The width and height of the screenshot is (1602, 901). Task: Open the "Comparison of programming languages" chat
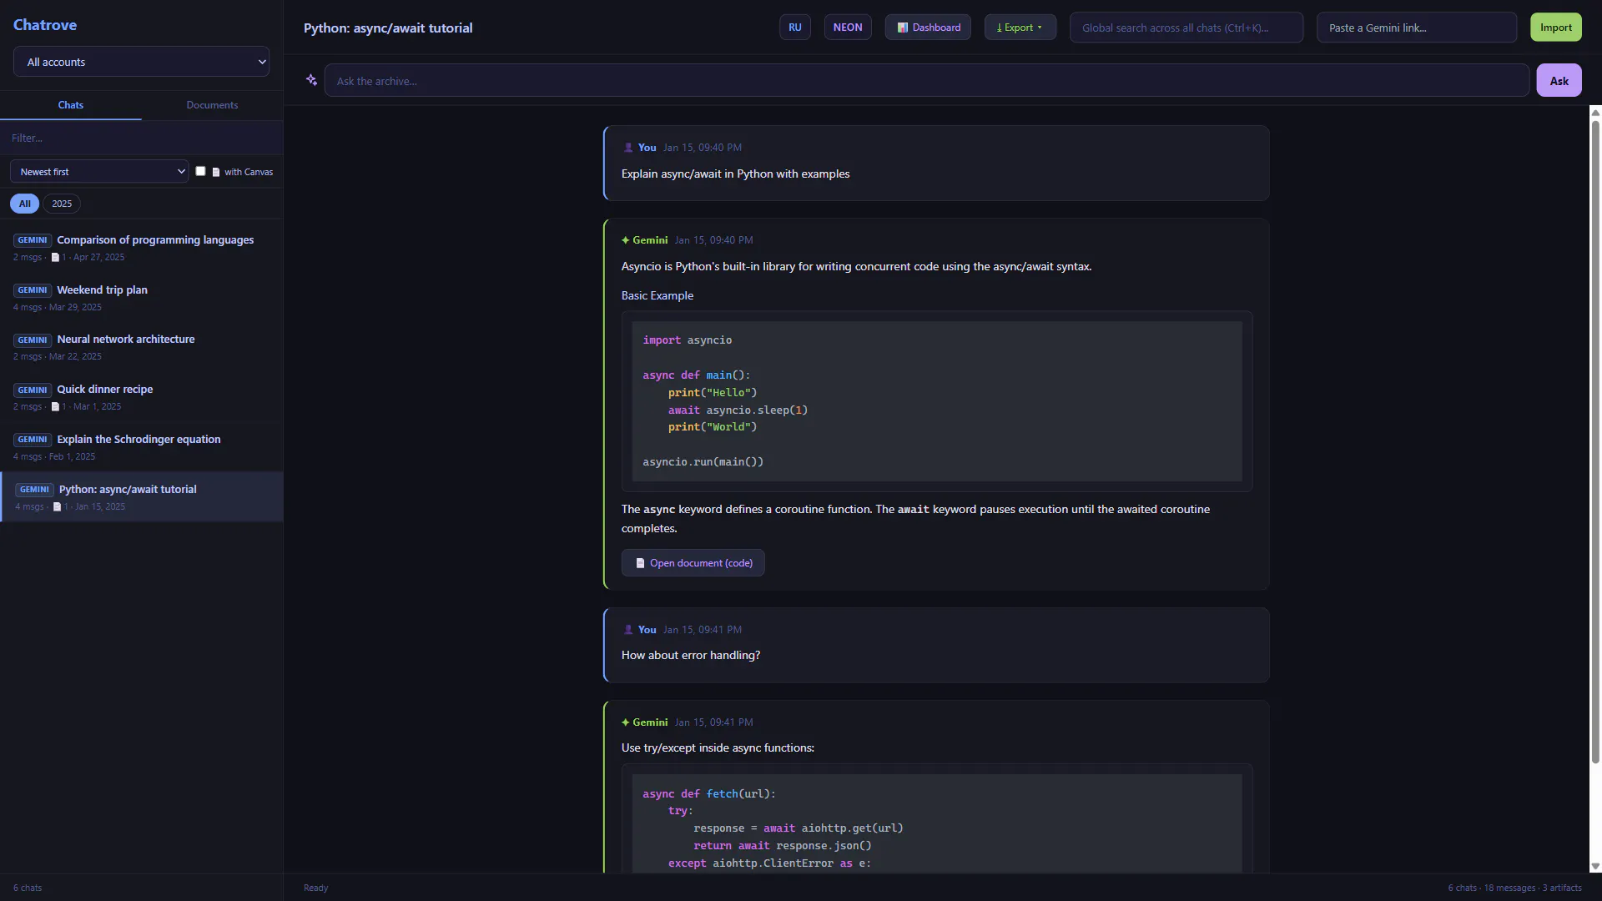[x=141, y=248]
